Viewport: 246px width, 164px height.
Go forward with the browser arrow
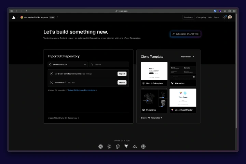pos(22,11)
